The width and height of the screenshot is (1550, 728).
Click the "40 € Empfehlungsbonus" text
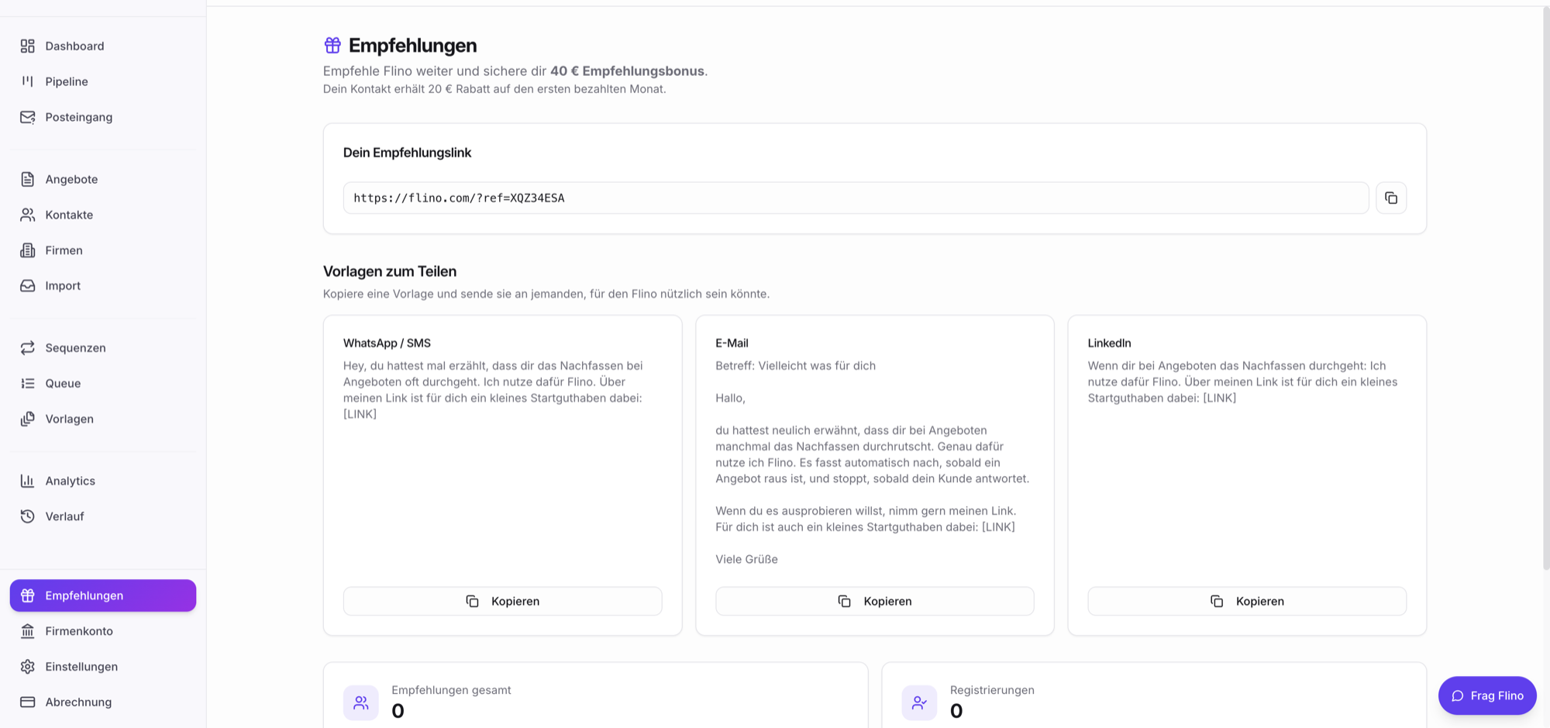coord(627,71)
